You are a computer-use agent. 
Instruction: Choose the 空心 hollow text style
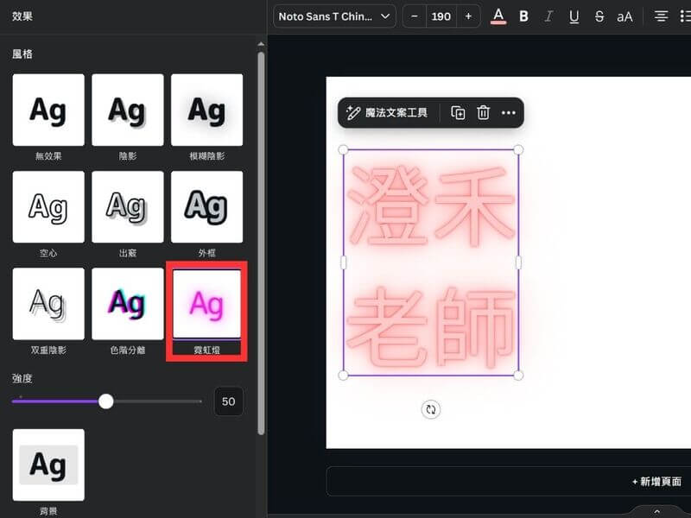coord(48,207)
